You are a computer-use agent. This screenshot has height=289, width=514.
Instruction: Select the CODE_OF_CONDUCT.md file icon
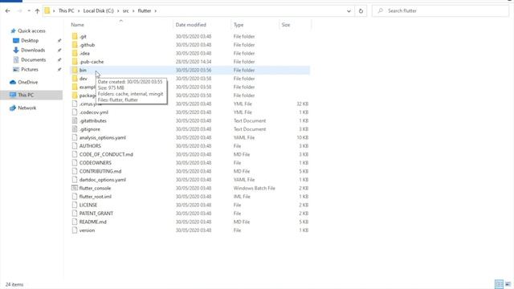(75, 154)
